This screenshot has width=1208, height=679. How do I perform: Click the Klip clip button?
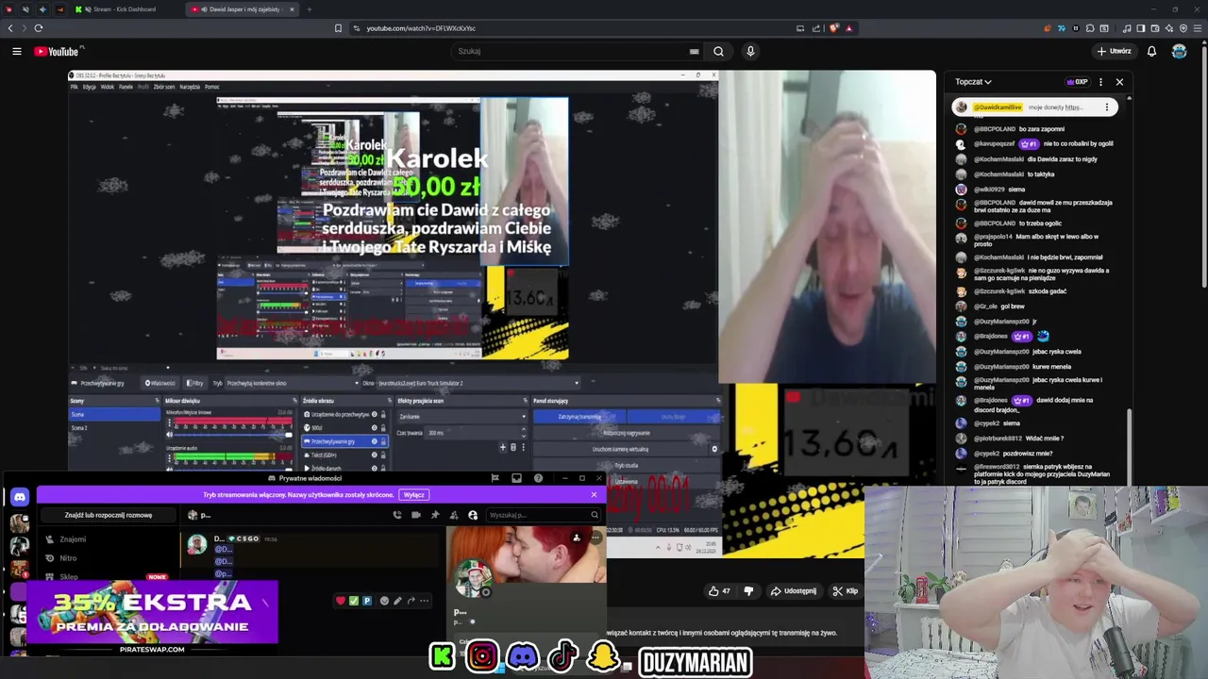[845, 591]
